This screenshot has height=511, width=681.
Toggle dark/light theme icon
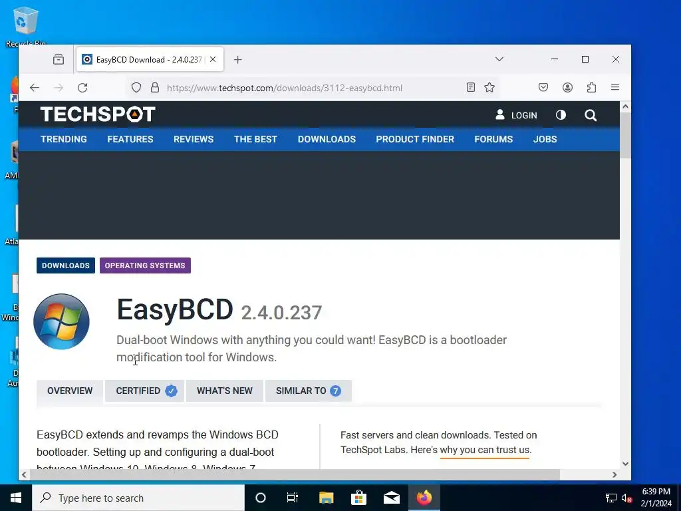[561, 114]
